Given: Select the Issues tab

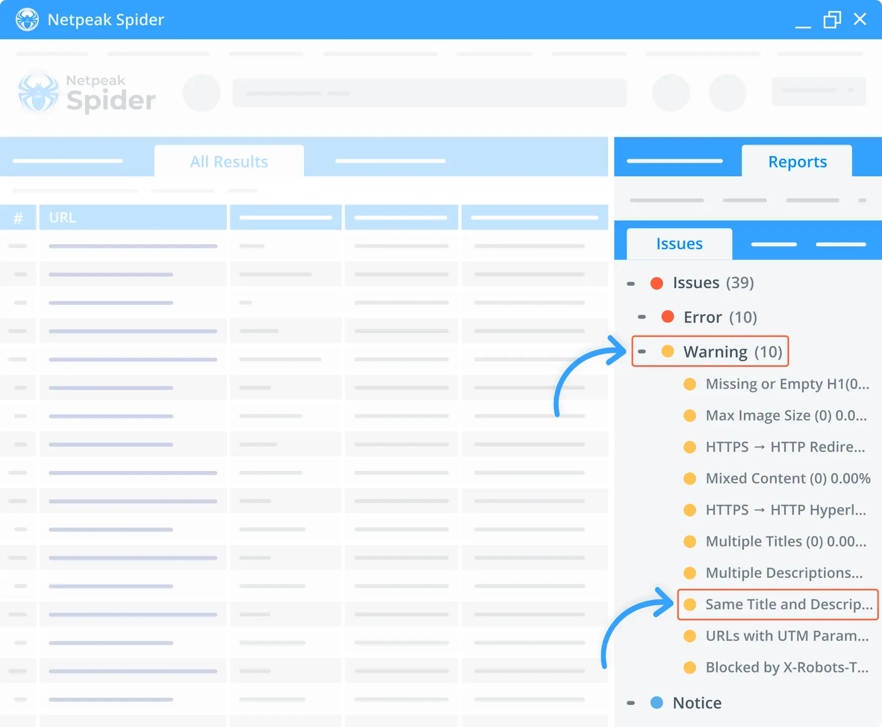Looking at the screenshot, I should click(x=679, y=244).
